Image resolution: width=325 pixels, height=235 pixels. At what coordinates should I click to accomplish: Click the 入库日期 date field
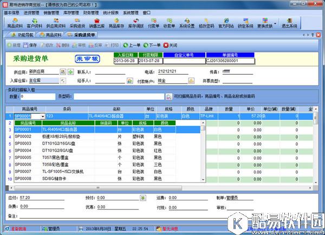tap(126, 61)
